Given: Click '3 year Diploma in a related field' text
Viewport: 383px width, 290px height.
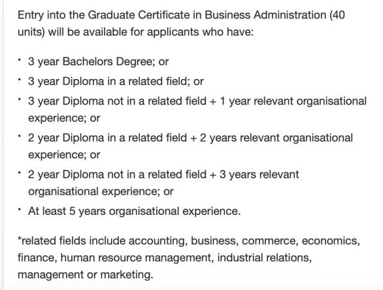Looking at the screenshot, I should pyautogui.click(x=107, y=81).
